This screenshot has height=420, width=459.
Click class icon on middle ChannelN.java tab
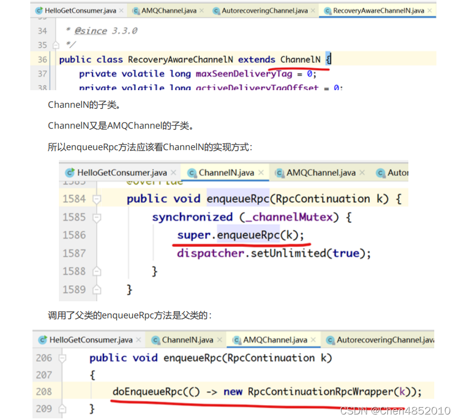tap(192, 173)
